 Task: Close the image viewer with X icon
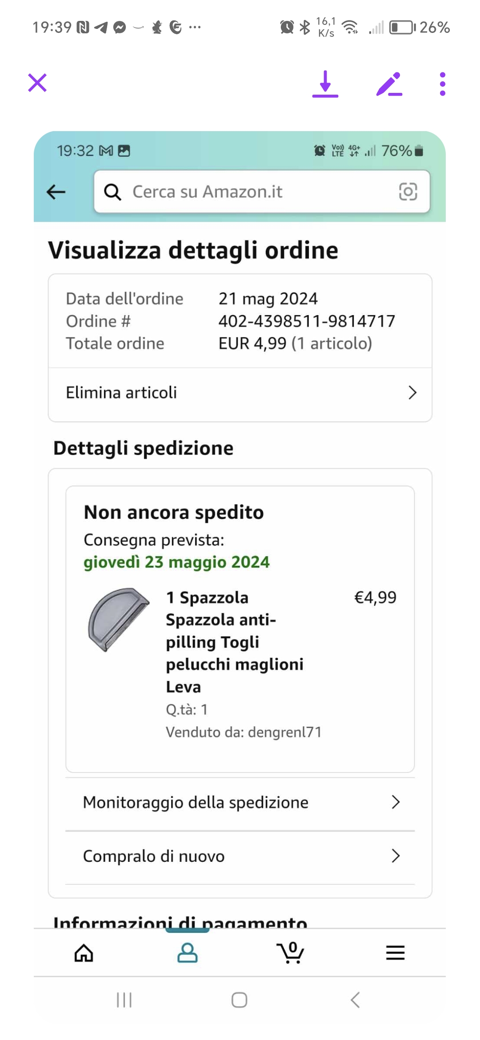[37, 83]
